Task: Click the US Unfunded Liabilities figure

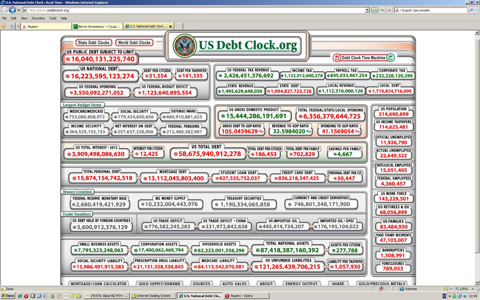Action: (287, 267)
